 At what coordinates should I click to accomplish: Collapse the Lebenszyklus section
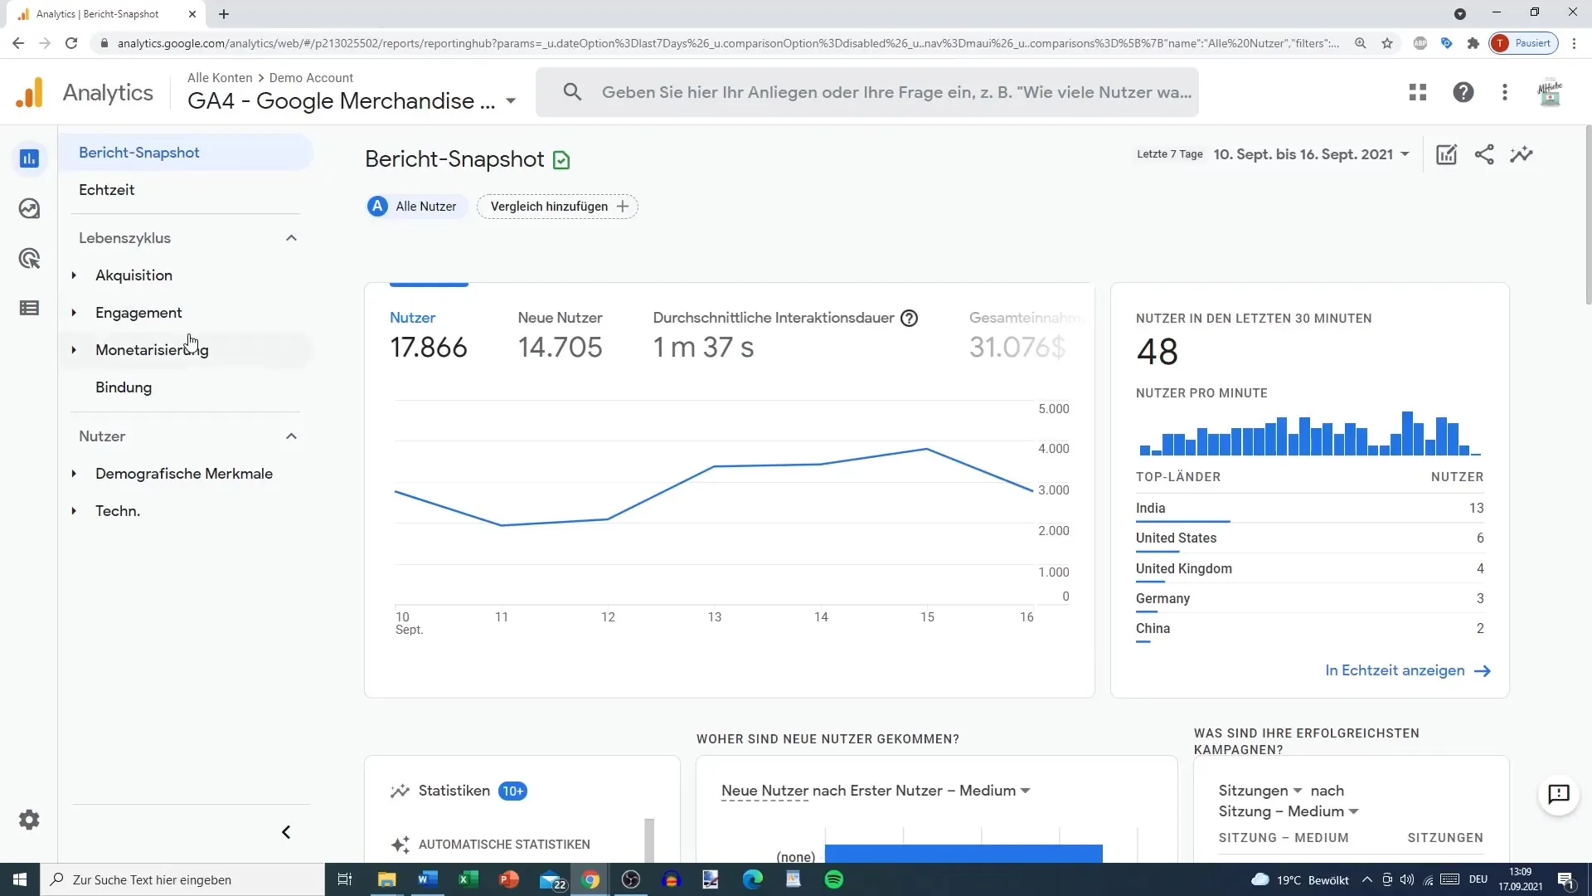(x=291, y=238)
